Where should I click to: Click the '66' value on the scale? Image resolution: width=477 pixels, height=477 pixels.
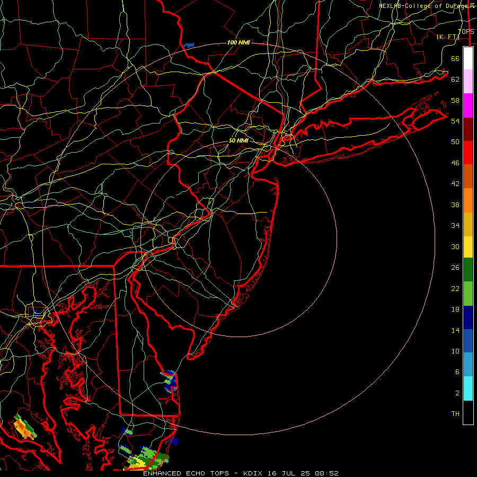pos(455,59)
